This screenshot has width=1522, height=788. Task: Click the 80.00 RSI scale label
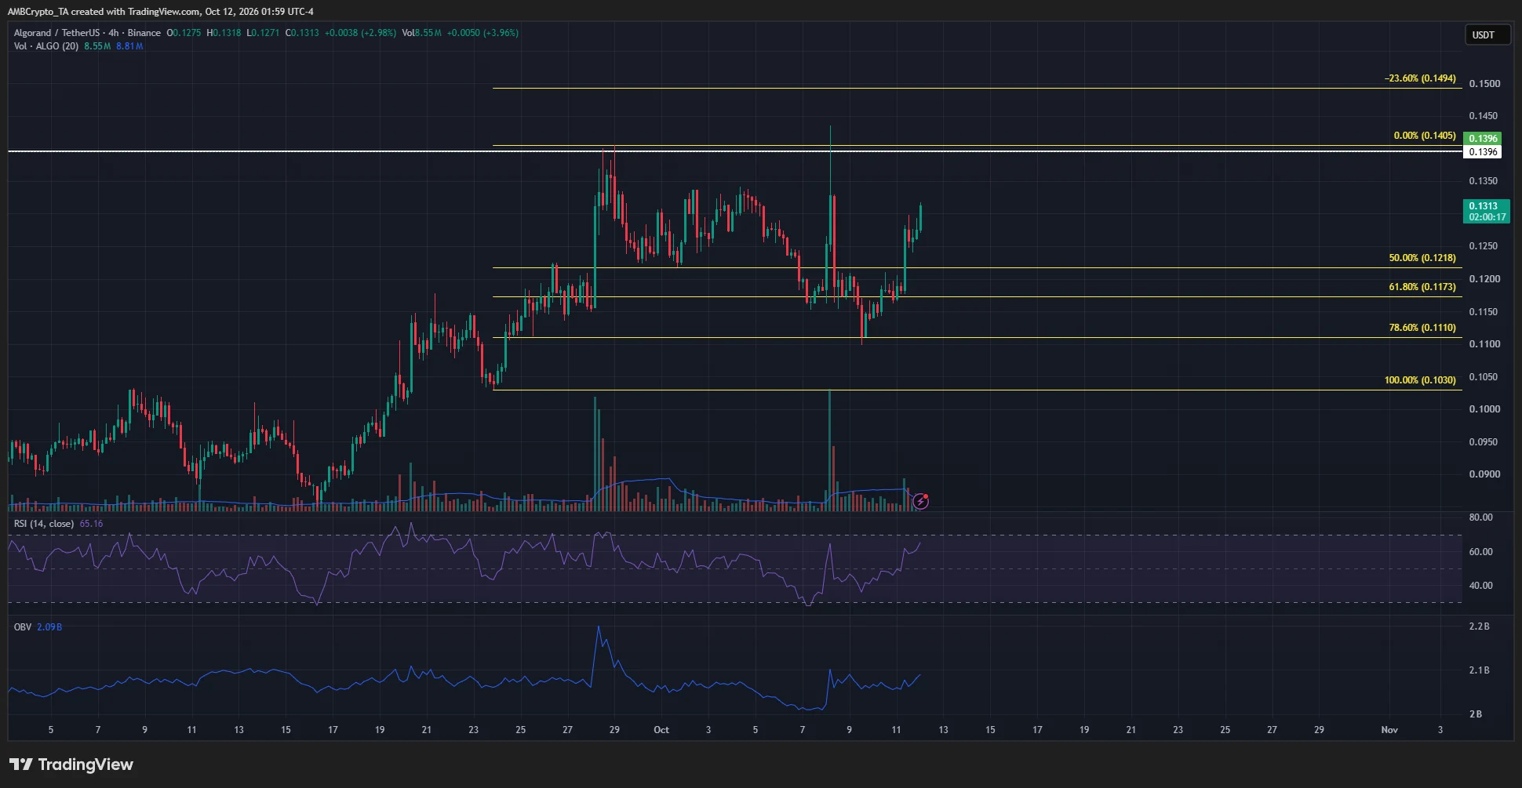1480,517
